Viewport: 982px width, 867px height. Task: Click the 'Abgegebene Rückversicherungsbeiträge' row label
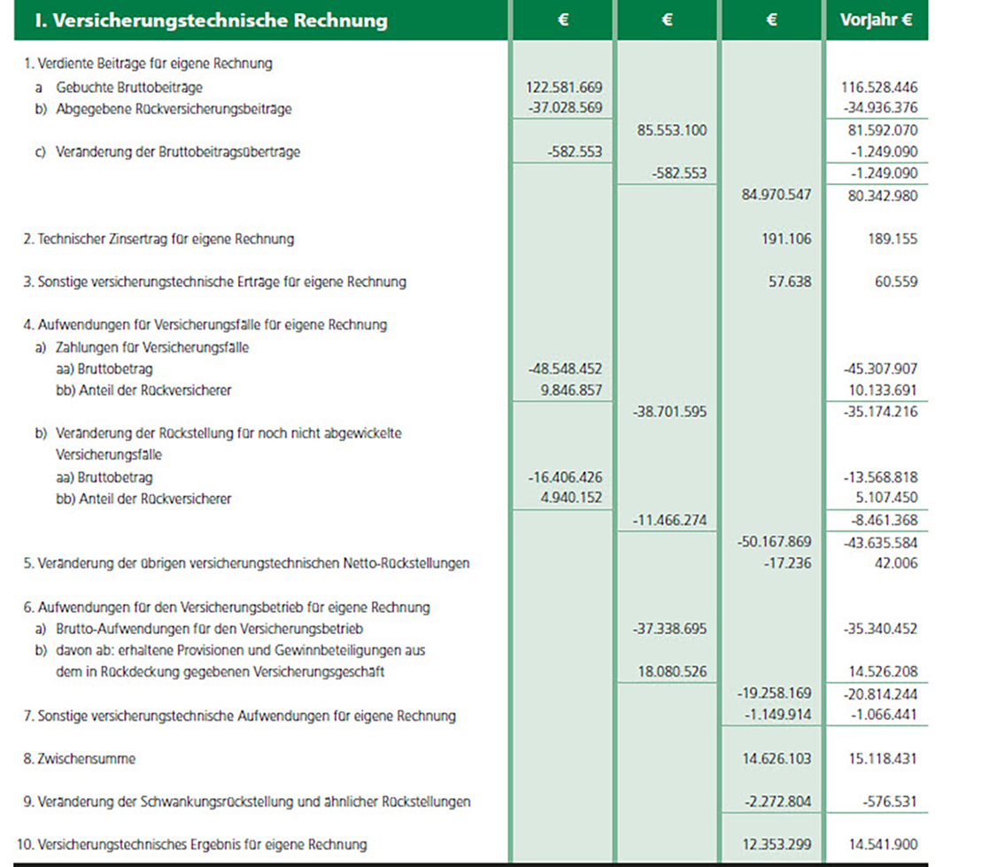174,109
